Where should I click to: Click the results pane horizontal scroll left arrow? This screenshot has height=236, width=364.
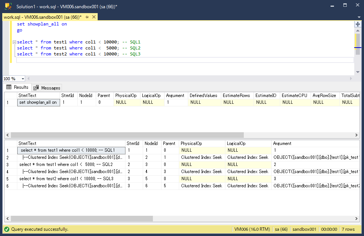[x=7, y=135]
